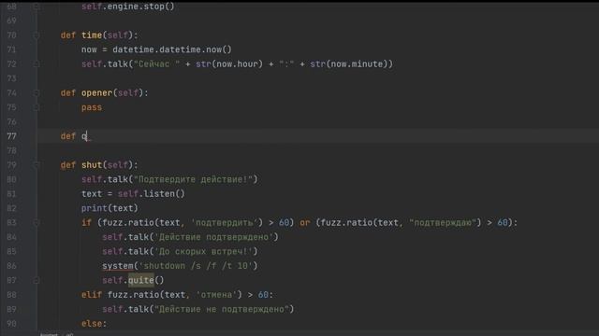Viewport: 599px width, 336px height.
Task: Click incomplete 'def q' on line 77
Action: pyautogui.click(x=74, y=136)
